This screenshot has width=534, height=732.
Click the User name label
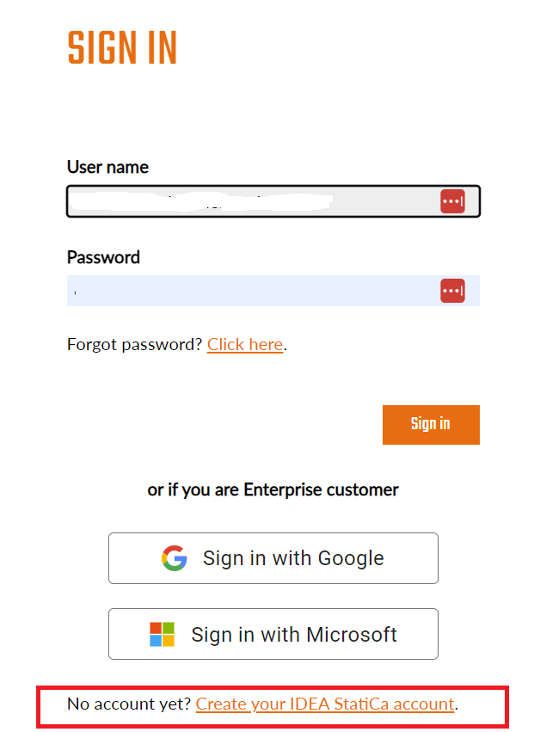107,167
